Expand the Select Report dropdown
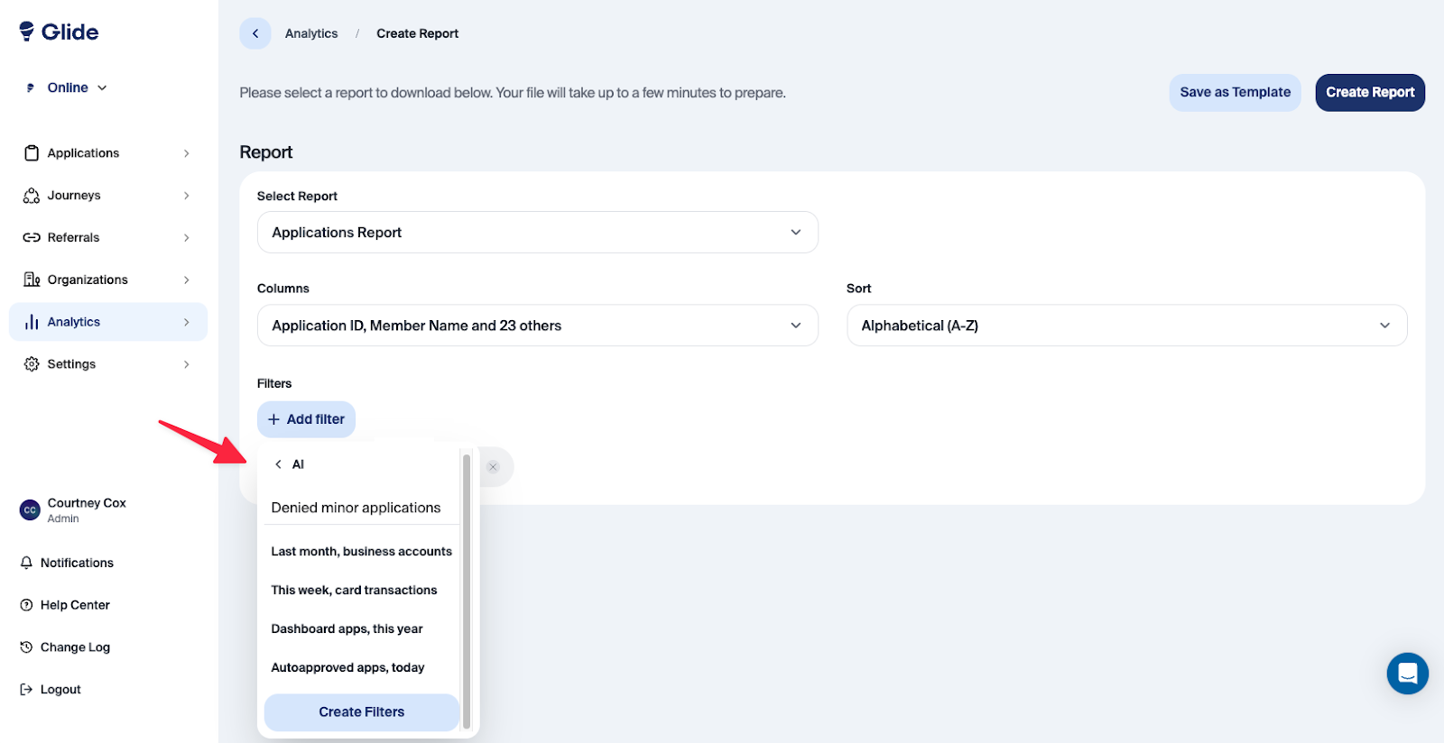The width and height of the screenshot is (1444, 743). point(537,233)
